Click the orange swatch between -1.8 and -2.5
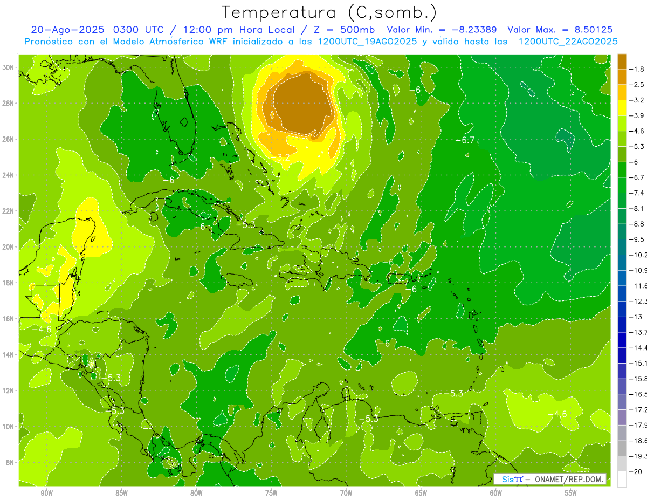 tap(622, 77)
